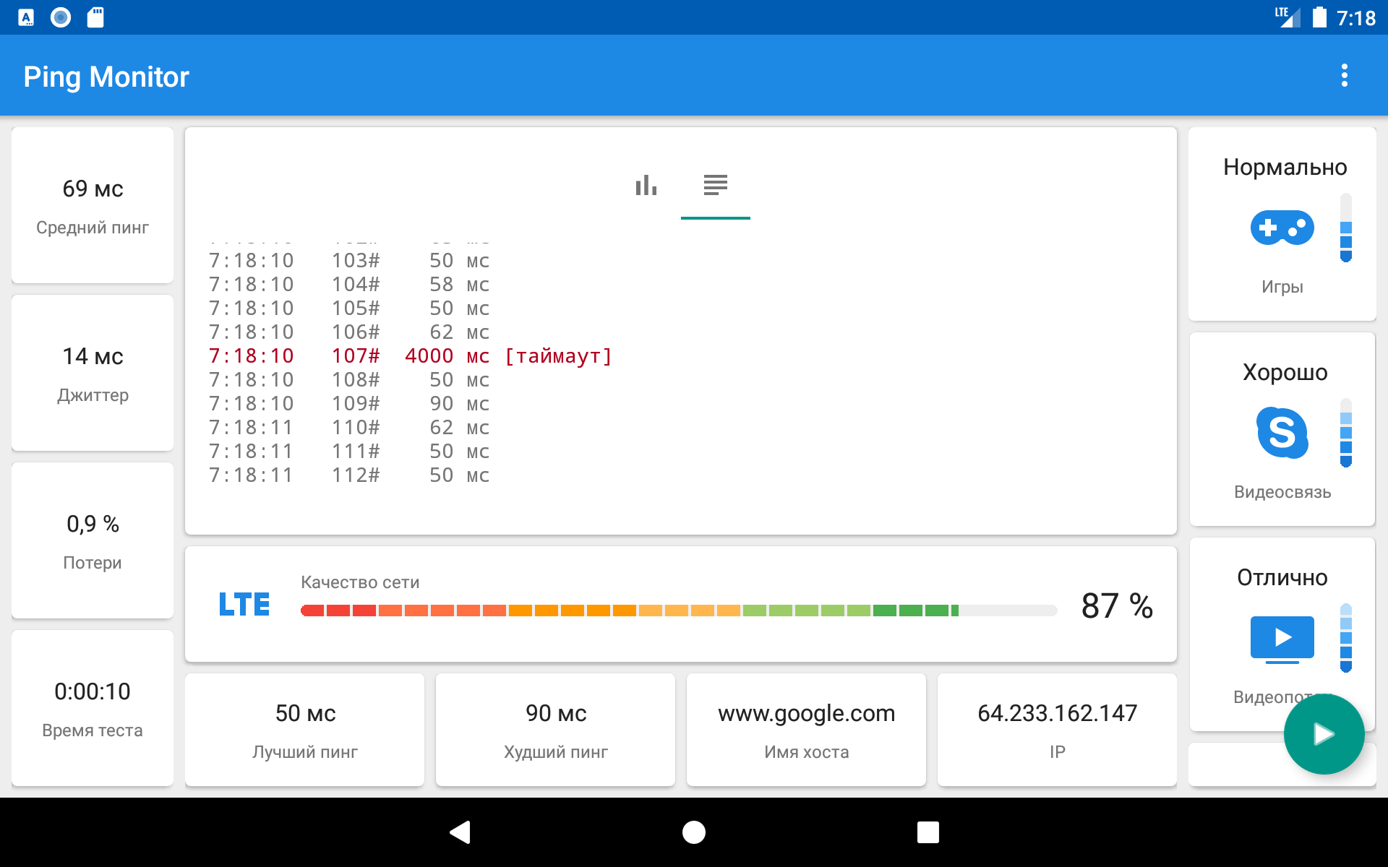
Task: Select log row 104# 58 мс
Action: click(x=349, y=284)
